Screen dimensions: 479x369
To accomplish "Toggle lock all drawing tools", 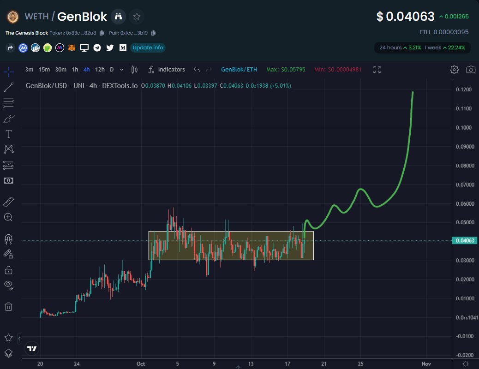I will click(9, 270).
